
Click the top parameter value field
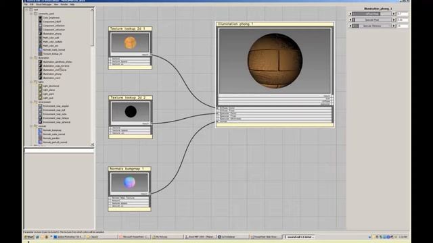tap(403, 13)
